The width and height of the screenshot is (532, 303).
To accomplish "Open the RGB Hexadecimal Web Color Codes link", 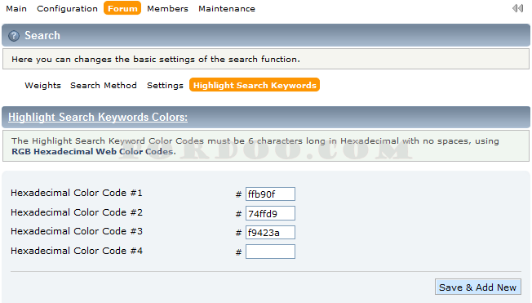I will point(94,152).
